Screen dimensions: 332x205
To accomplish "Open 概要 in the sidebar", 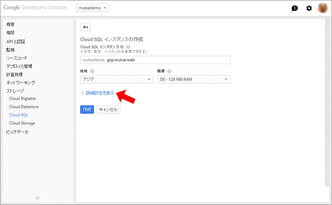I will (x=10, y=24).
